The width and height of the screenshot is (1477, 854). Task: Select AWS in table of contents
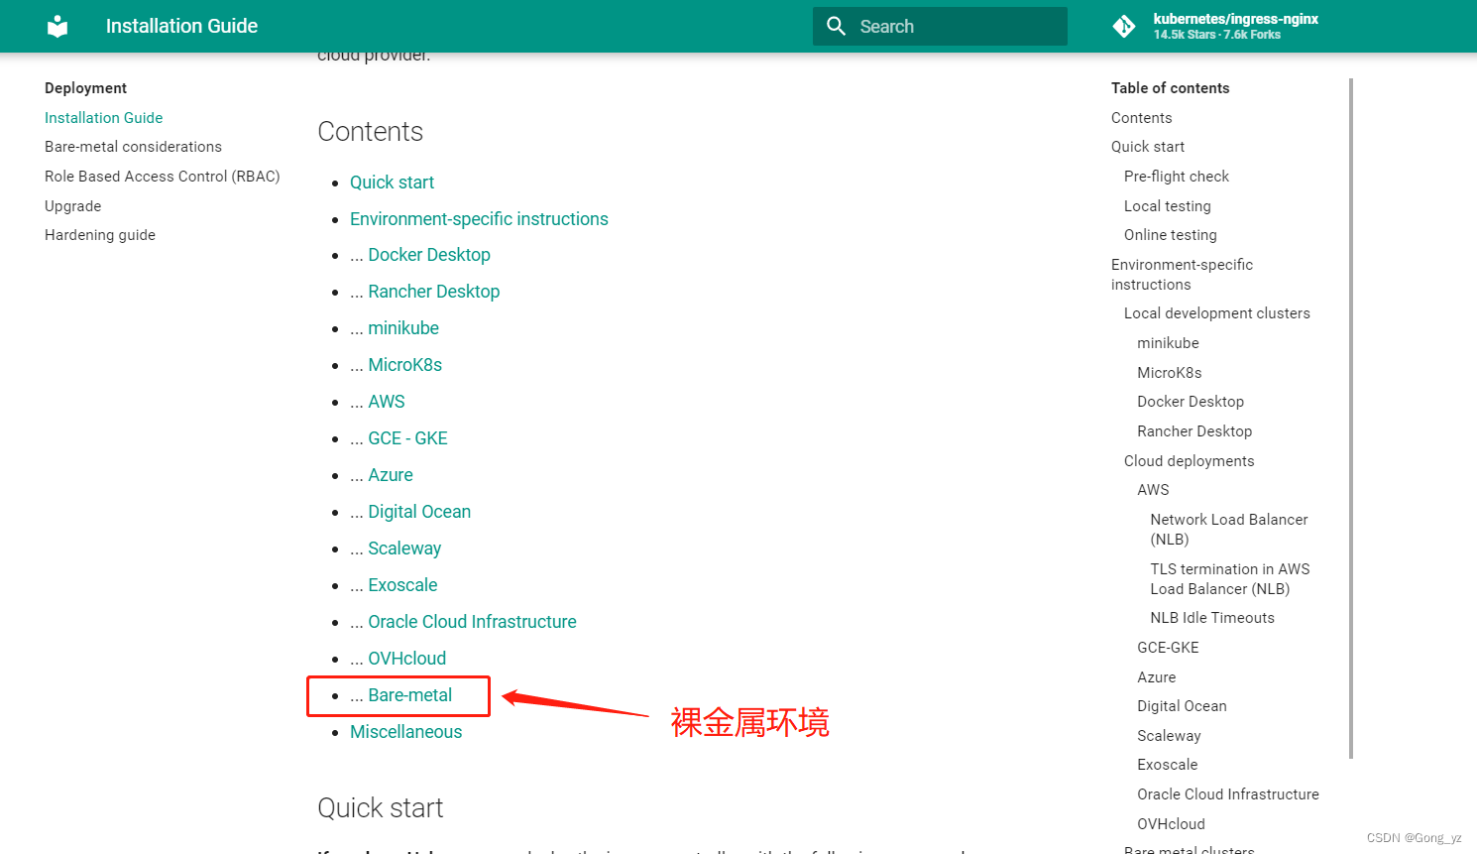[x=1153, y=490]
